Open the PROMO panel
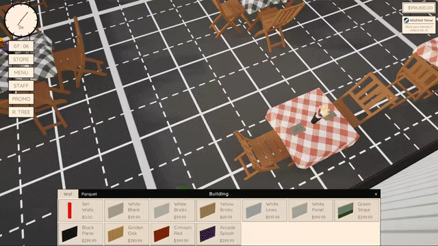438x246 pixels. [x=21, y=99]
